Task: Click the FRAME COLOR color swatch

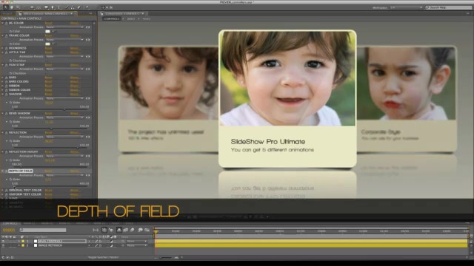Action: click(47, 44)
